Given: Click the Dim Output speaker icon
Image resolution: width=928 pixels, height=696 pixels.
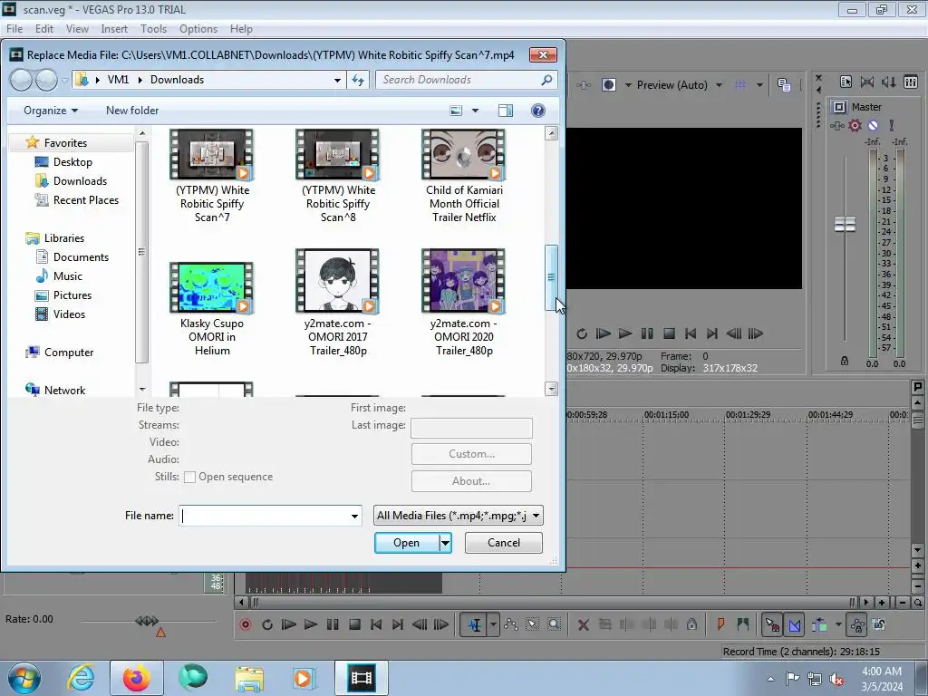Looking at the screenshot, I should 888,82.
